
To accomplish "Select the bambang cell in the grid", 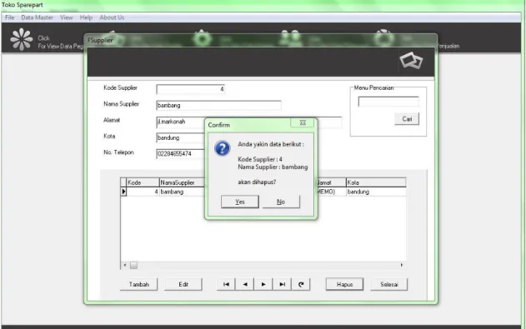I will coord(182,192).
